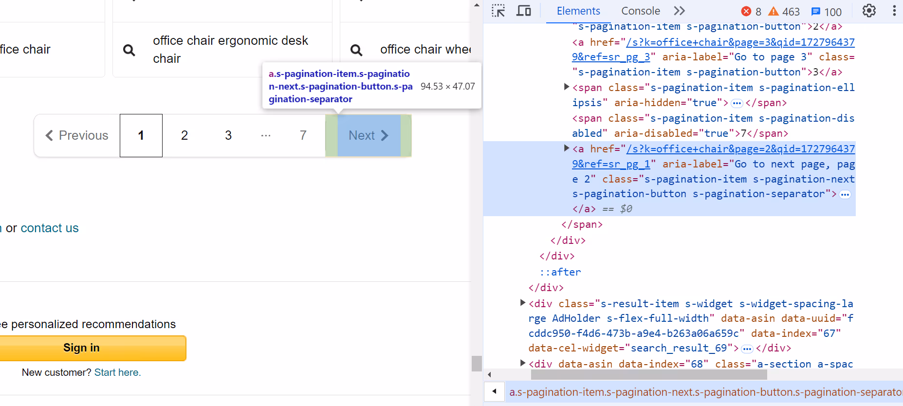Expand the AdHolder s-result-item div node
The height and width of the screenshot is (406, 903).
(523, 303)
